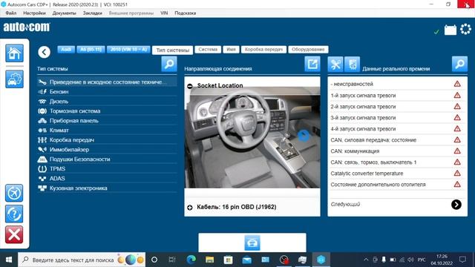Screen dimensions: 475x267
Task: Search system types with magnifier icon
Action: tap(169, 64)
